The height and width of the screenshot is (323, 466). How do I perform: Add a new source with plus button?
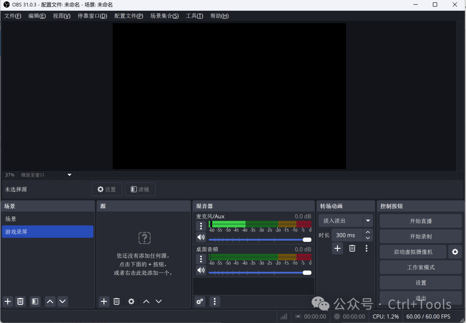104,301
